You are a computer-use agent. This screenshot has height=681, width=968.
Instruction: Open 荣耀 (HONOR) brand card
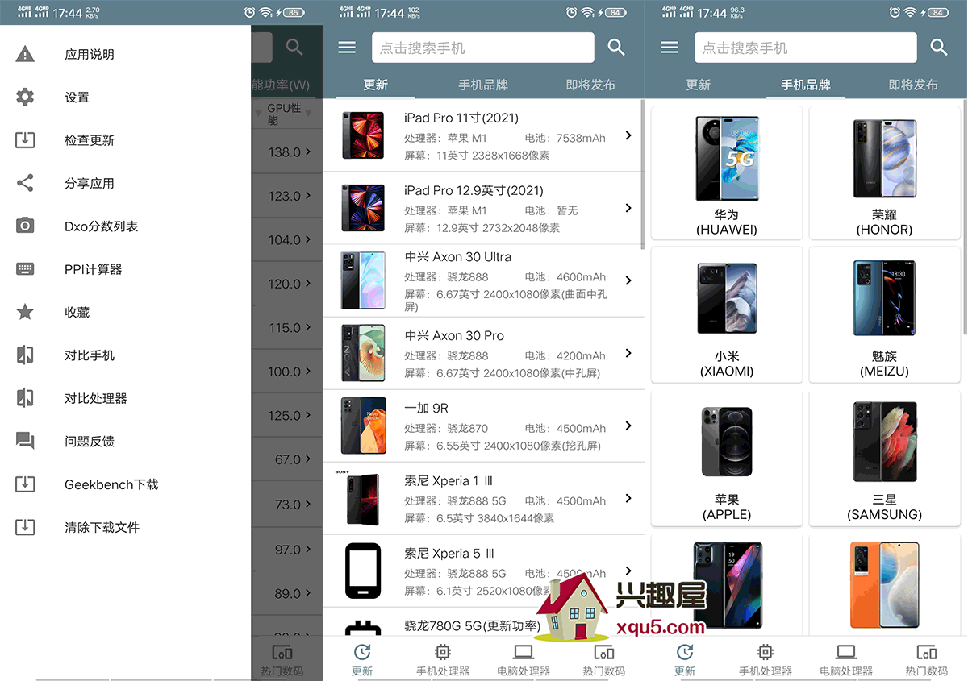(x=885, y=172)
